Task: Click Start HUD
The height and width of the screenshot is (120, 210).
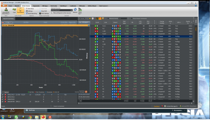Action: coord(43,9)
